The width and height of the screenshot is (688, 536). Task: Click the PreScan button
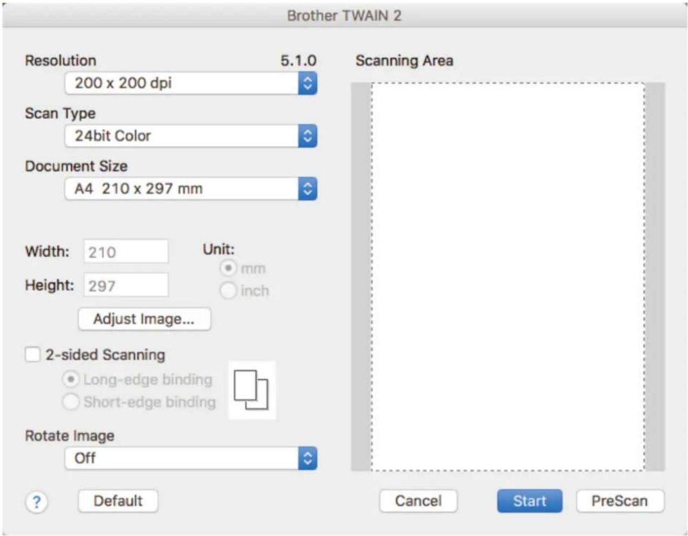[620, 501]
